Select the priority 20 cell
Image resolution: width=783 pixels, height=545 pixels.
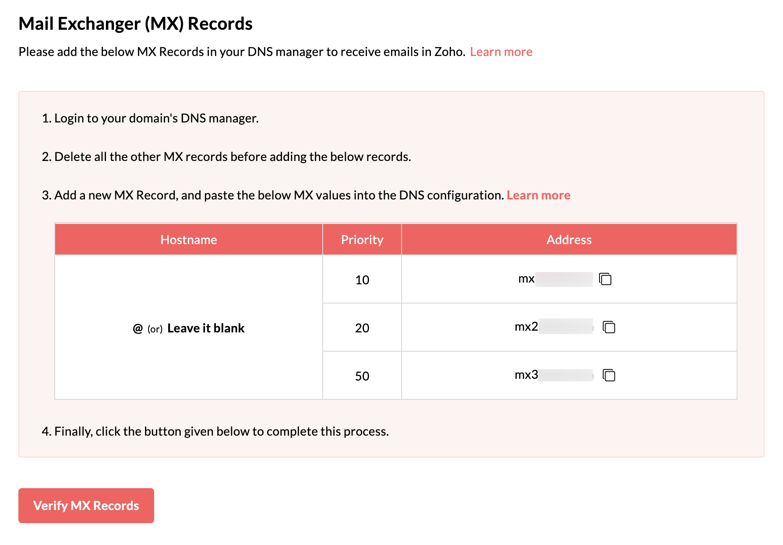point(362,328)
